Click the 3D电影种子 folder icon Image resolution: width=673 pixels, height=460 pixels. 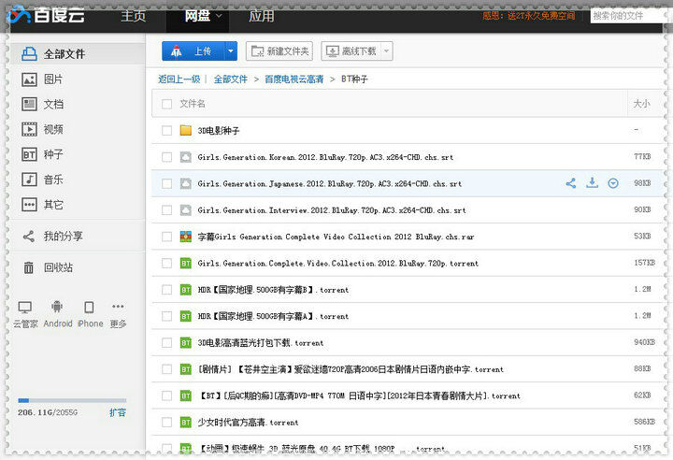pos(185,130)
